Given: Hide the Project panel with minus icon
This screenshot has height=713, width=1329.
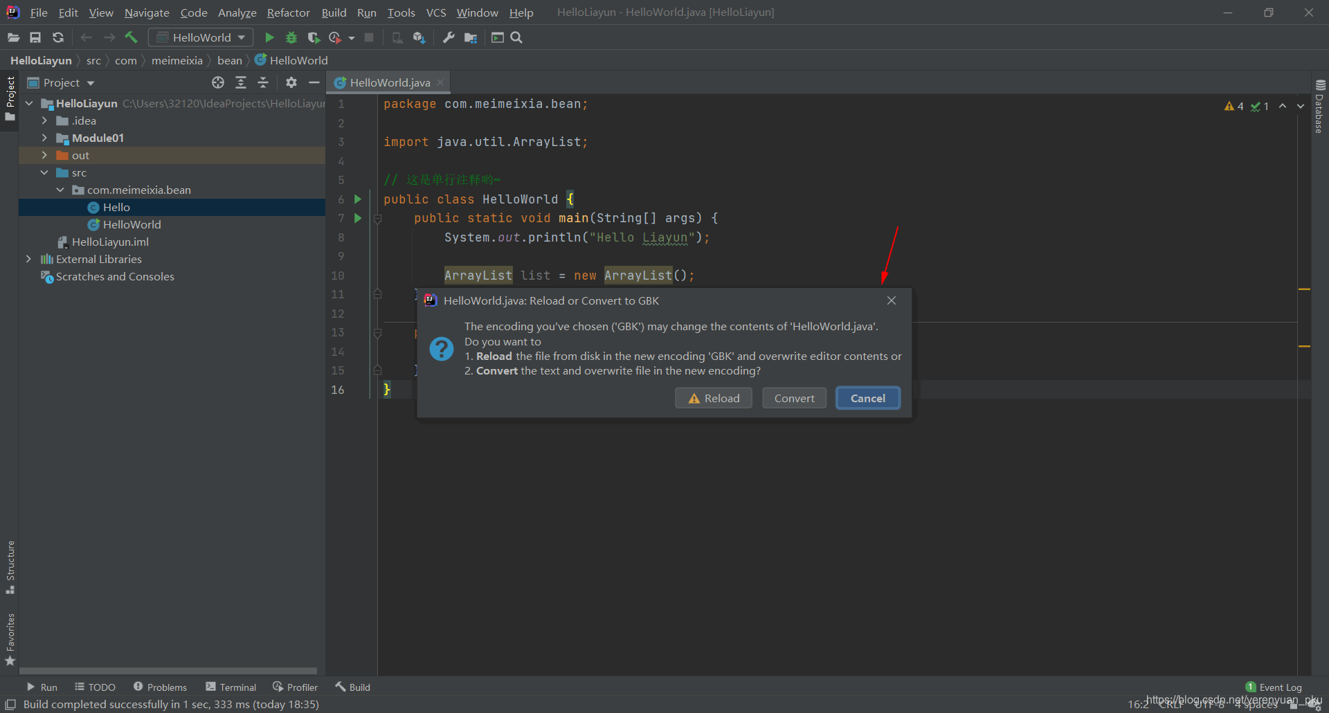Looking at the screenshot, I should coord(314,82).
